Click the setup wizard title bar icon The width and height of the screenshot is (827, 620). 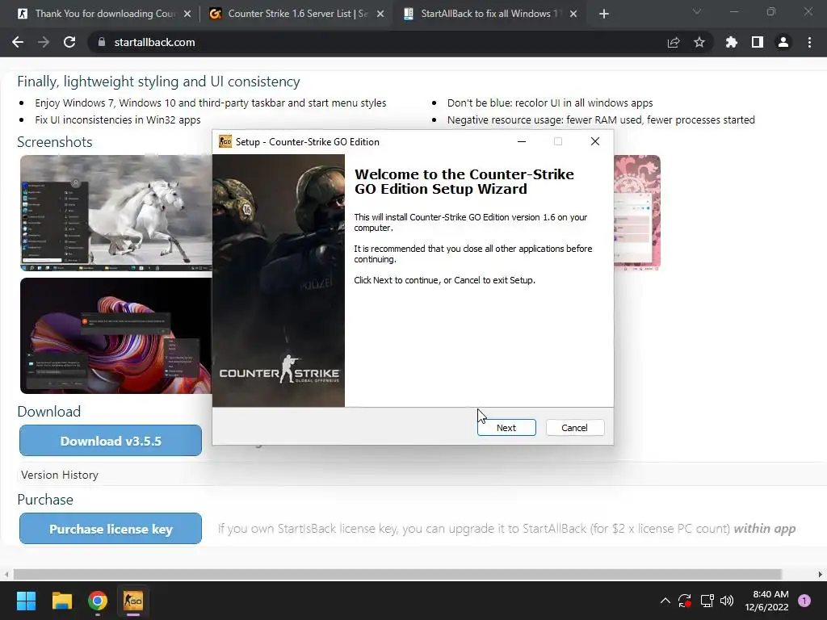pos(225,141)
